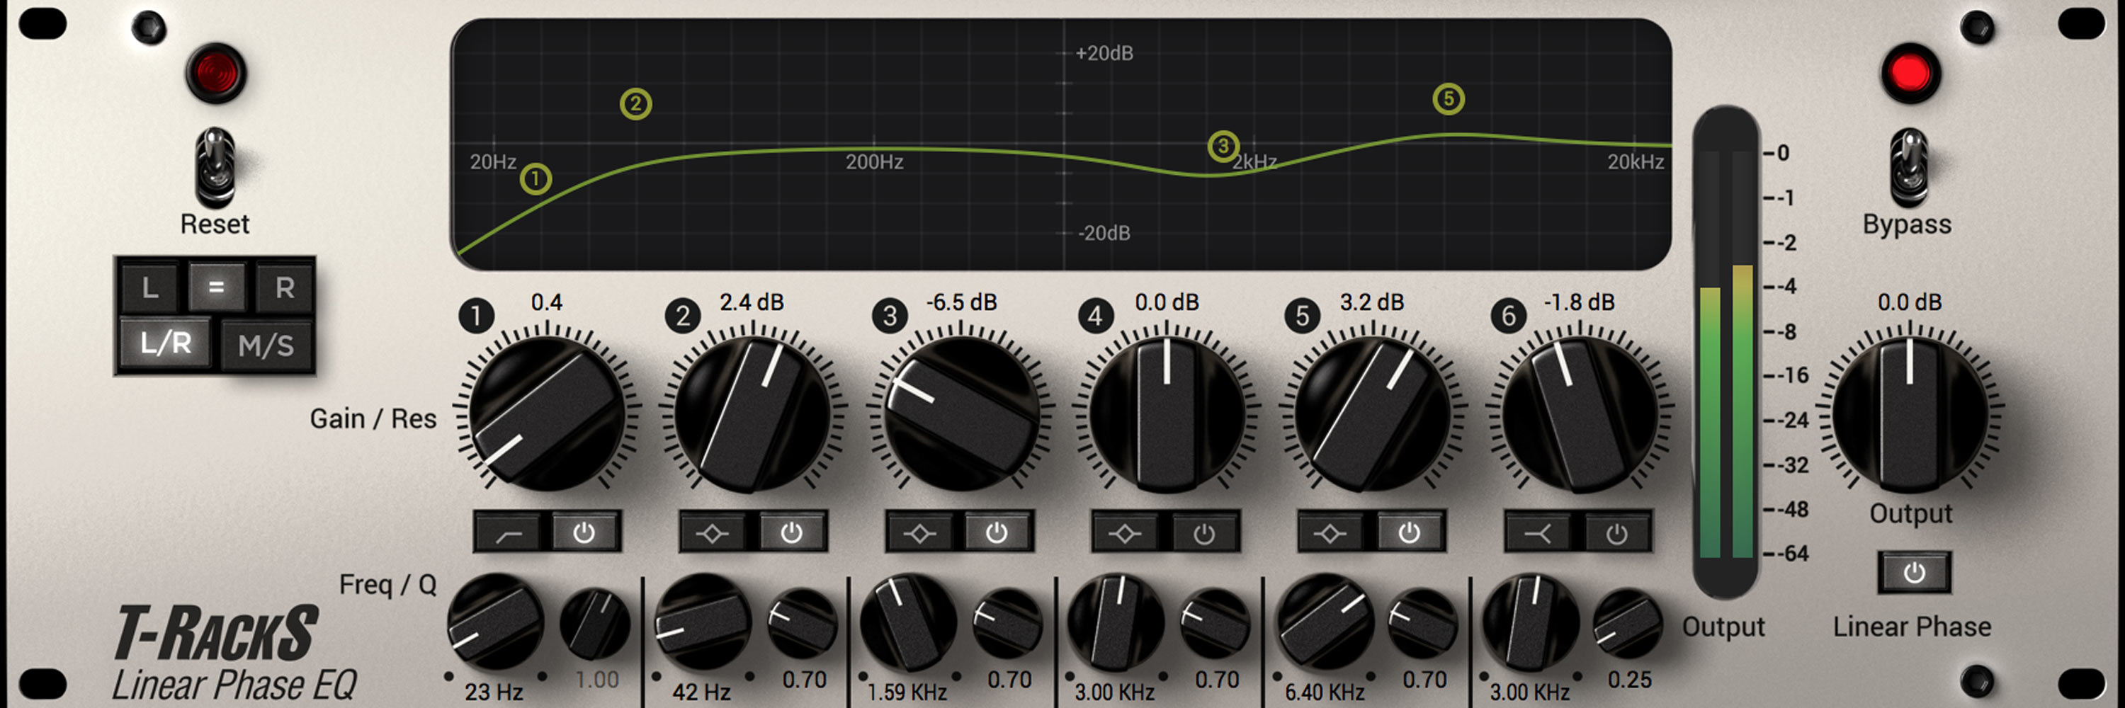Viewport: 2125px width, 708px height.
Task: Select node 2 on the EQ graph
Action: tap(635, 104)
